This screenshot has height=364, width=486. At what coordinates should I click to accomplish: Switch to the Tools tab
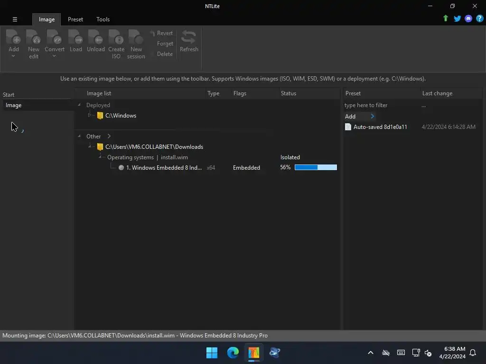point(103,19)
